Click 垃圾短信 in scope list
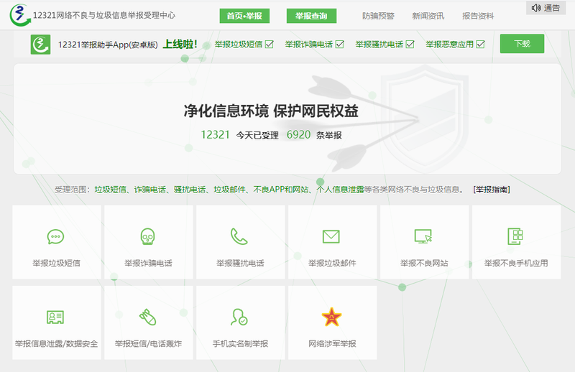 pyautogui.click(x=111, y=190)
